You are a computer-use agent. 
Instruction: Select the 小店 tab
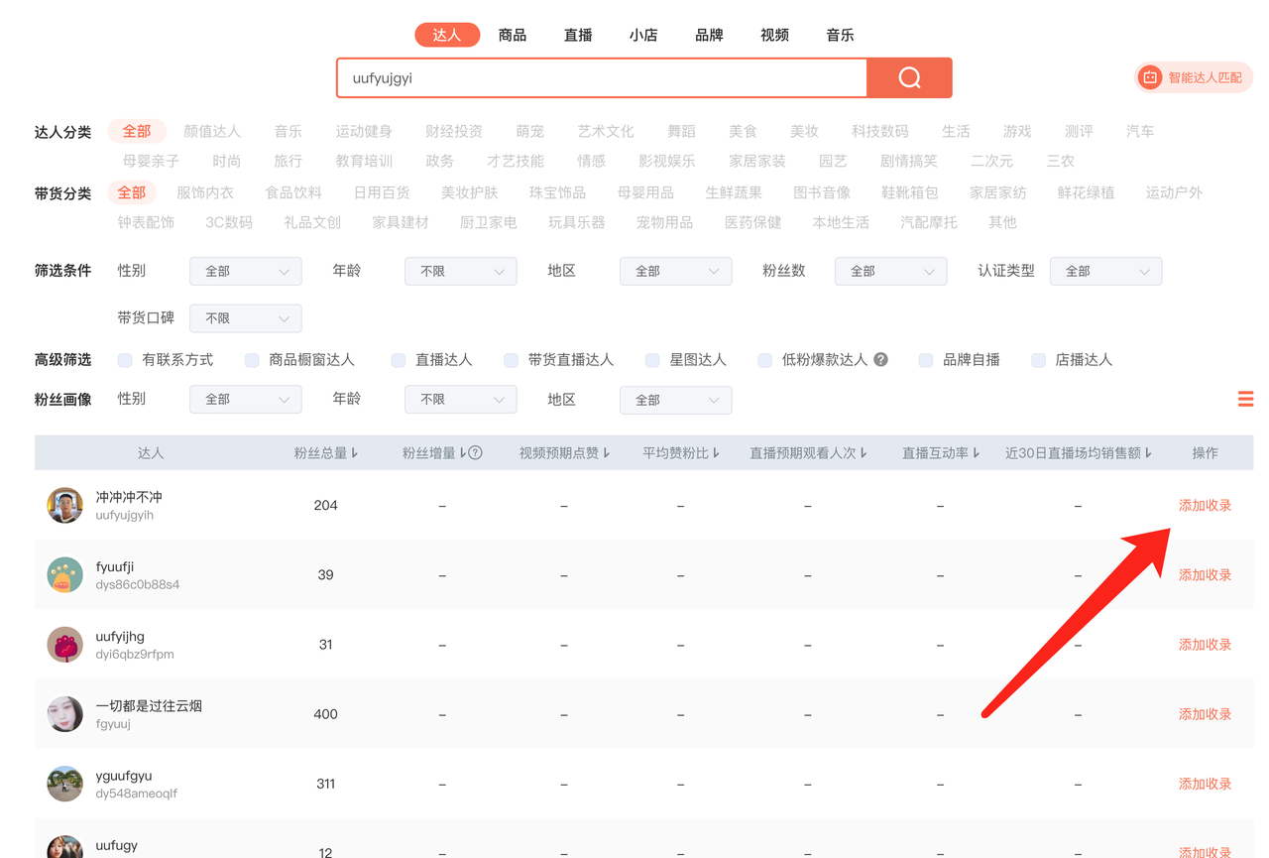[x=643, y=35]
